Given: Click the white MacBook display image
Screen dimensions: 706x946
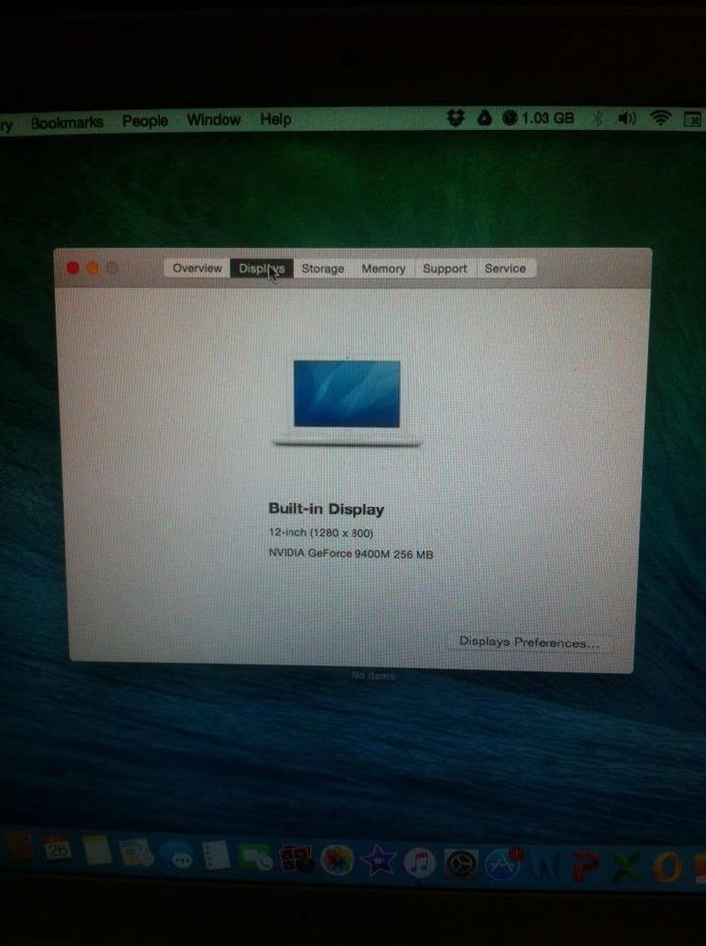Looking at the screenshot, I should click(347, 401).
